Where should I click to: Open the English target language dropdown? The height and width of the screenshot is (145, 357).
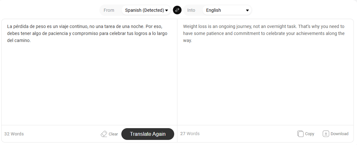[227, 10]
